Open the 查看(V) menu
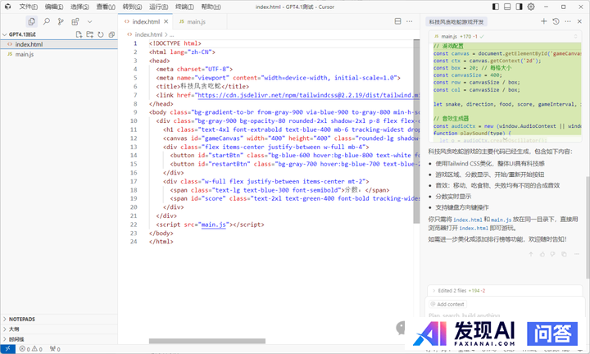590x354 pixels. tap(106, 7)
